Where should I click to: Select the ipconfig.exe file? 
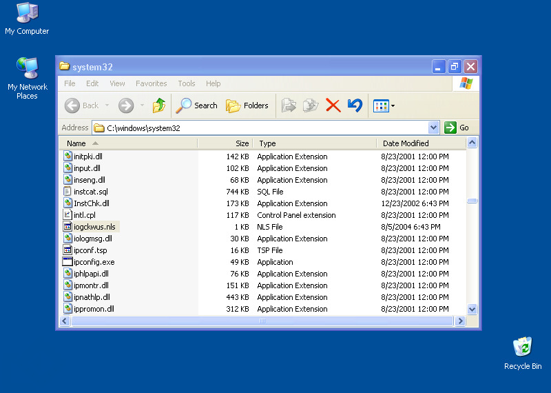[x=94, y=262]
